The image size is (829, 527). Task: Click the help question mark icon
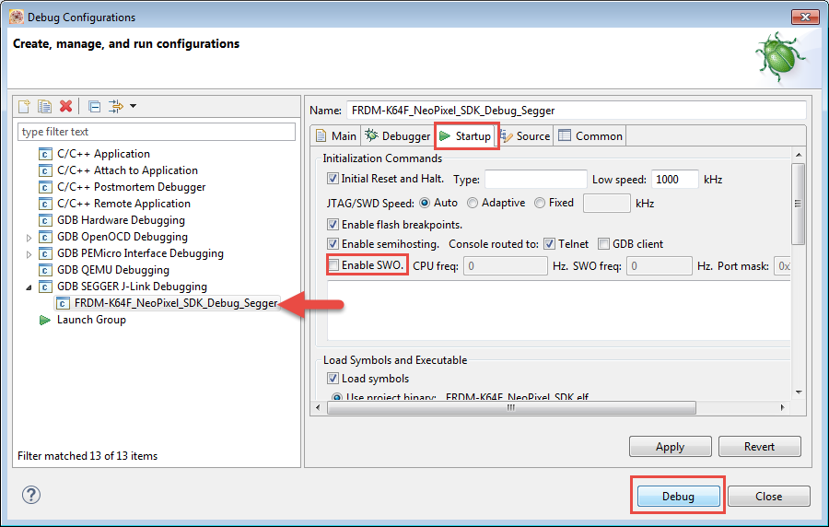(31, 495)
